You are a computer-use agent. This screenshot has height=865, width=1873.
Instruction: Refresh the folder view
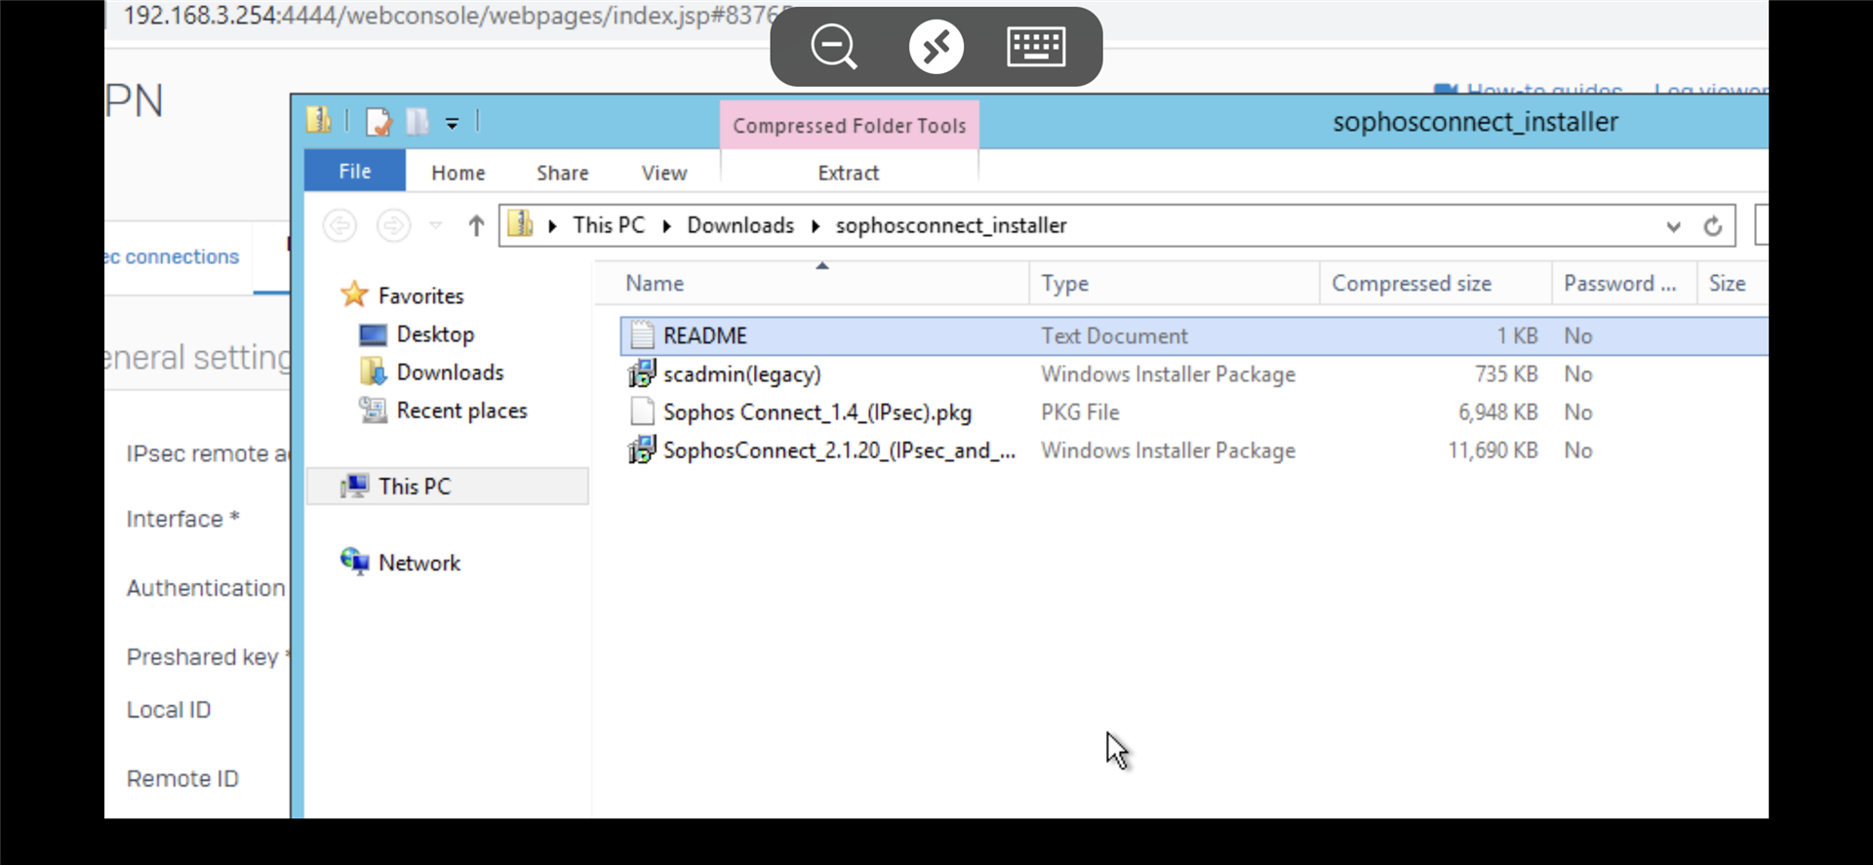pos(1713,226)
